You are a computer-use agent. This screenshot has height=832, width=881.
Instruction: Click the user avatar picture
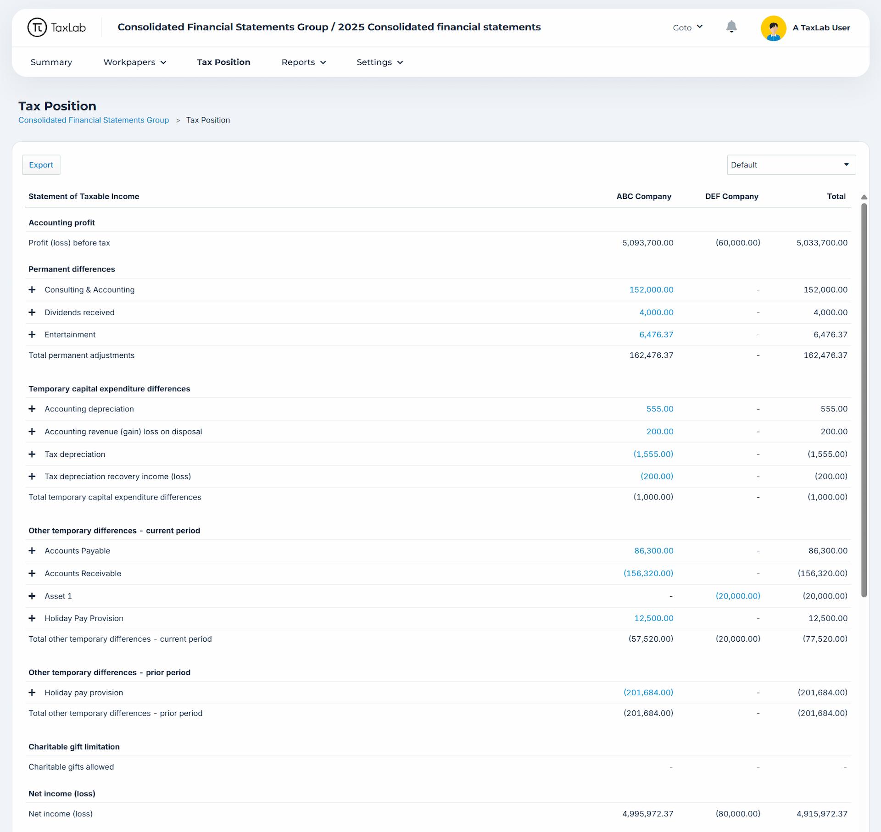(x=773, y=28)
